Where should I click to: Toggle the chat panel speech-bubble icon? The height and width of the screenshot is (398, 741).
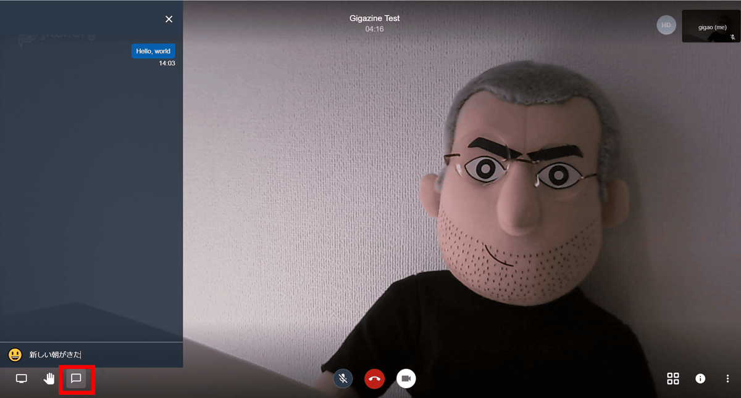click(77, 378)
